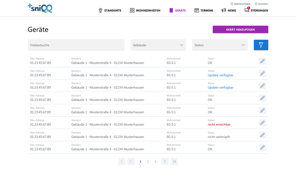This screenshot has width=296, height=185.
Task: Open Einstellungen gear settings
Action: 240,4
